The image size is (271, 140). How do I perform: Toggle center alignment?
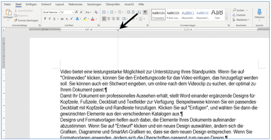(109, 19)
